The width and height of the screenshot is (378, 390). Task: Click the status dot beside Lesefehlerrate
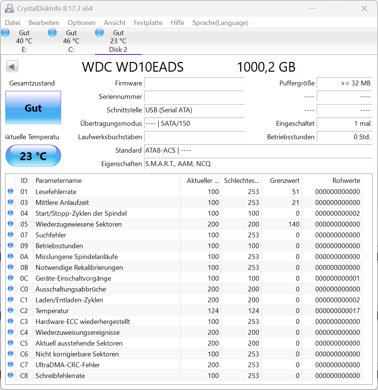point(10,191)
